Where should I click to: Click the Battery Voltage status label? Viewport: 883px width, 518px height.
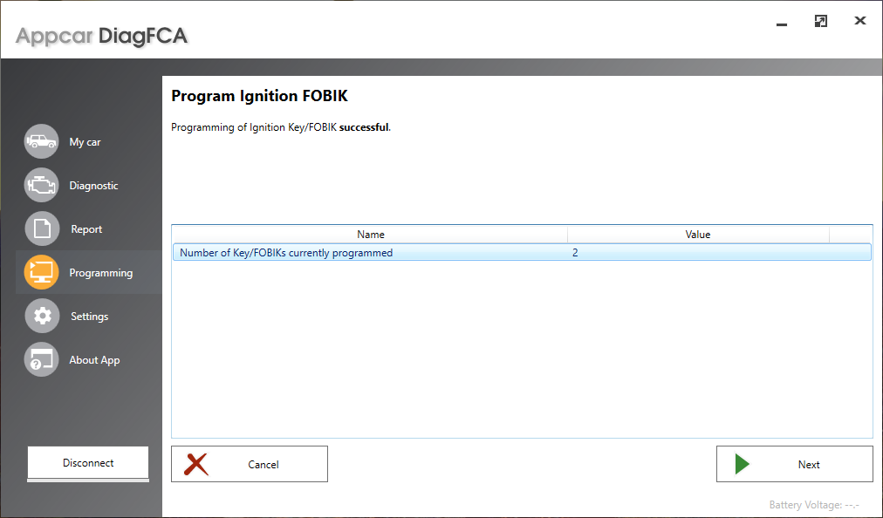[816, 504]
